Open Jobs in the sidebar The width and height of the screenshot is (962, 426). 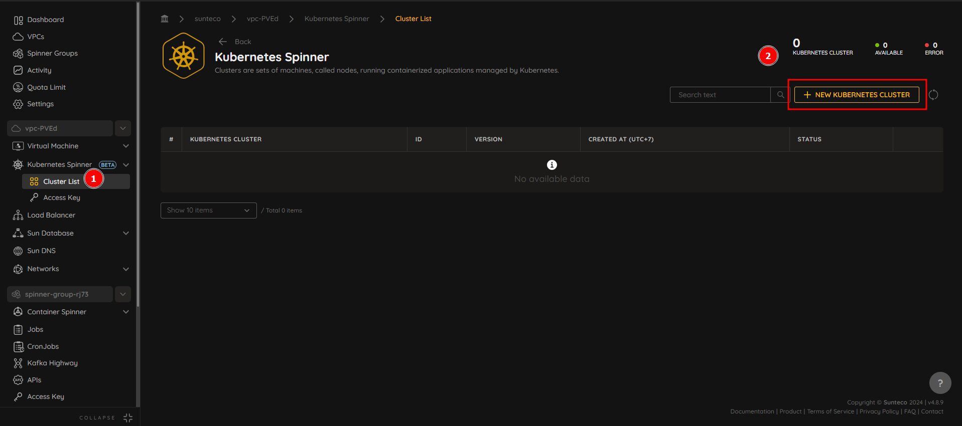pyautogui.click(x=28, y=329)
